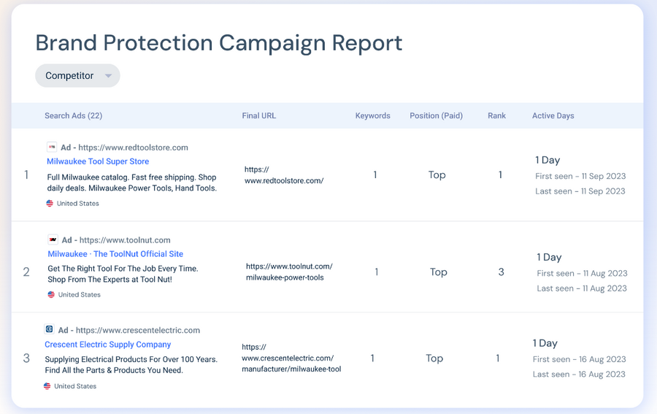Click '1 Day' in the Crescent Electric row
The image size is (657, 414).
point(545,344)
